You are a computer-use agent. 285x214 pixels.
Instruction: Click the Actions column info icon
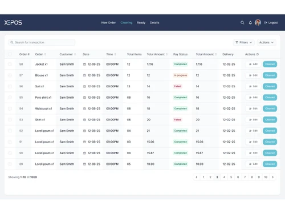coord(258,54)
